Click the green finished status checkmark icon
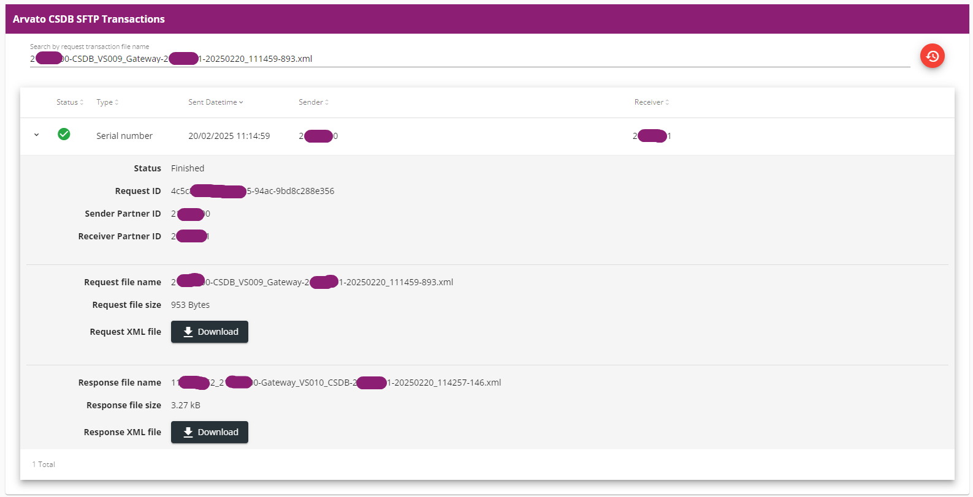The image size is (973, 497). click(x=64, y=134)
